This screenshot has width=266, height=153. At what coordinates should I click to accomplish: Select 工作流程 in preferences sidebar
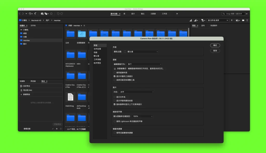tap(97, 59)
